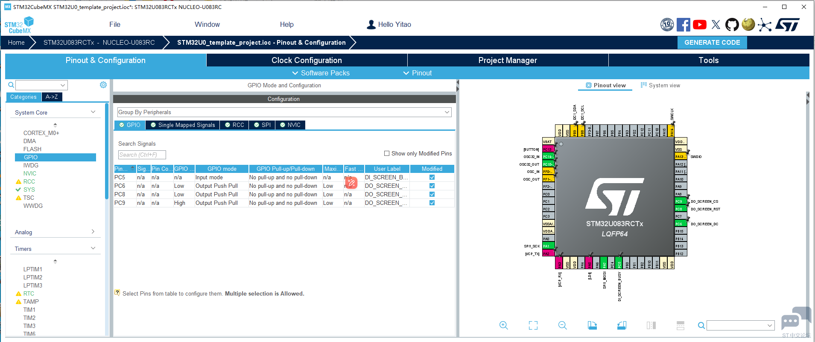Click the globe wiki icon
The width and height of the screenshot is (815, 342).
tap(748, 24)
